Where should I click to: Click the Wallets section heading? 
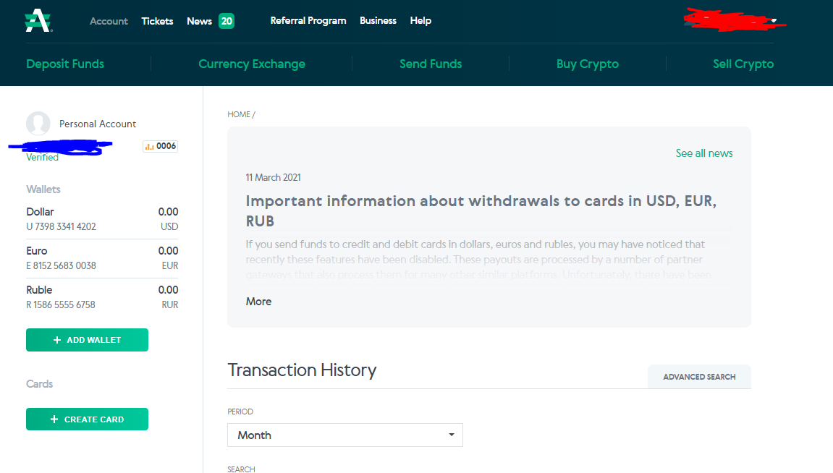tap(43, 189)
